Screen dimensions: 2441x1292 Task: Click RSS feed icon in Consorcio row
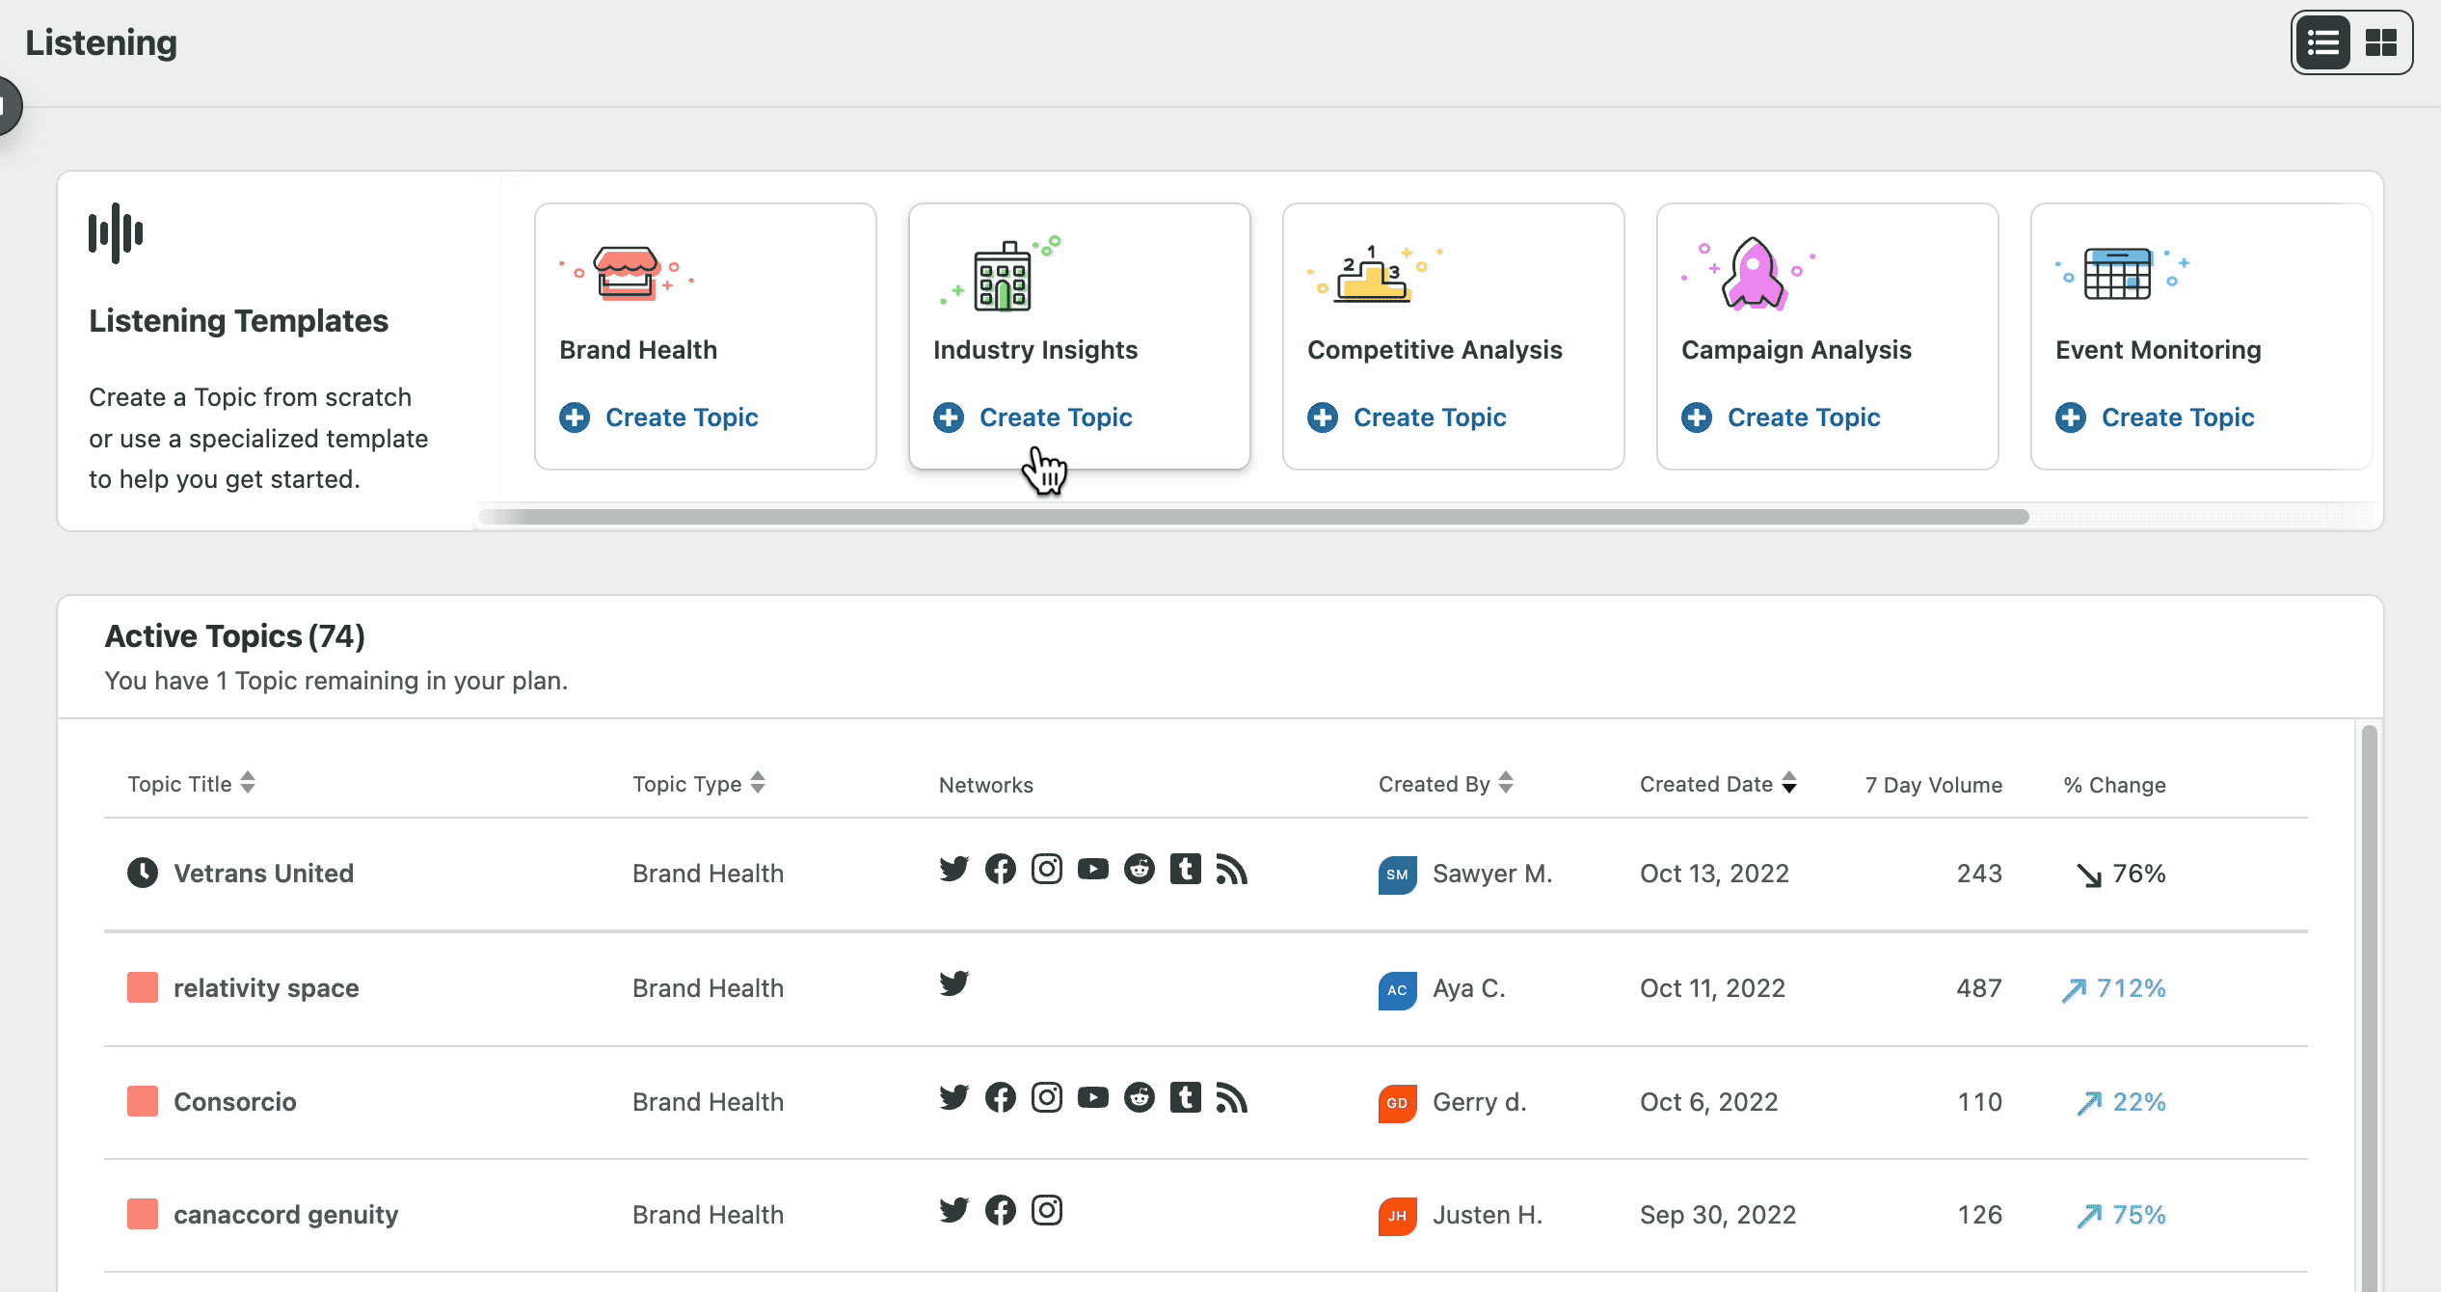click(x=1232, y=1096)
